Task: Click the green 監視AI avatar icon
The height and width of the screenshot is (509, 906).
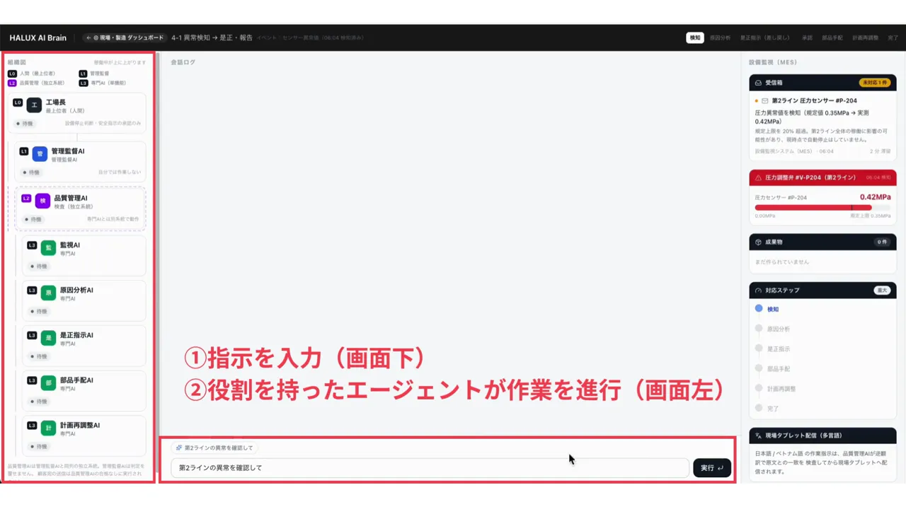Action: point(48,247)
